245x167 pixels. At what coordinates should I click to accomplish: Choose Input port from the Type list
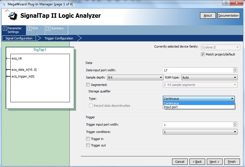click(x=171, y=107)
